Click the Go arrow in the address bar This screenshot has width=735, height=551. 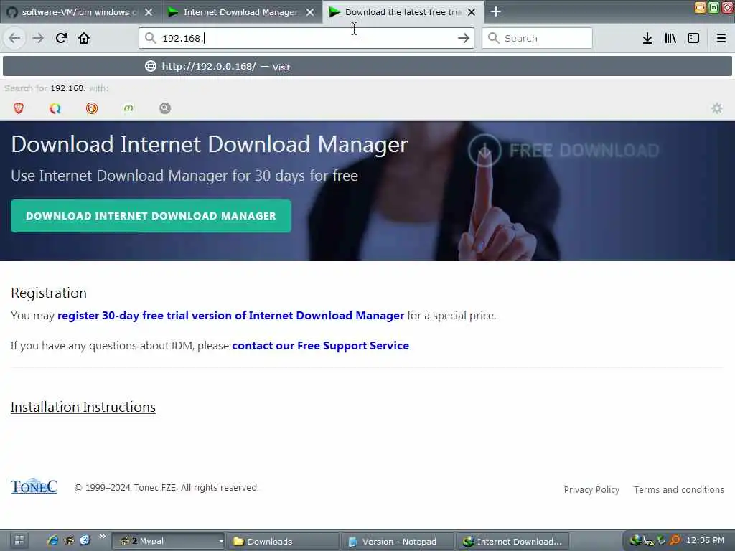pos(463,38)
